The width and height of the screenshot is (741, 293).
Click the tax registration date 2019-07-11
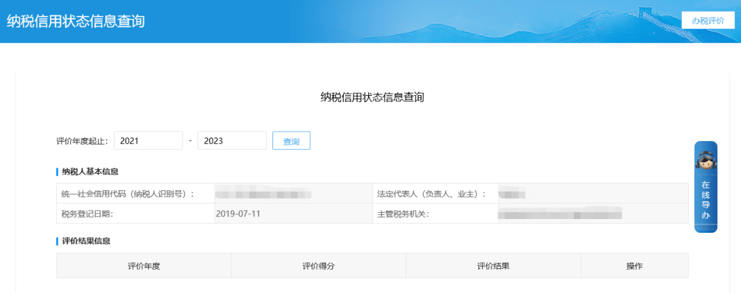[x=237, y=214]
